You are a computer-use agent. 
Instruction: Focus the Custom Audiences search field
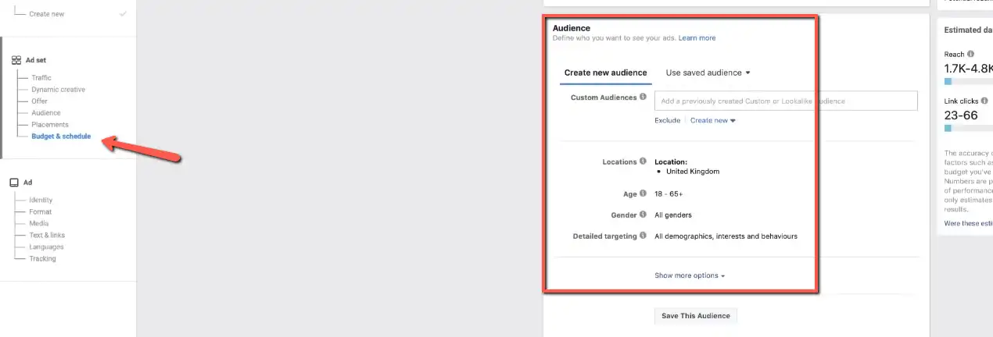(785, 101)
